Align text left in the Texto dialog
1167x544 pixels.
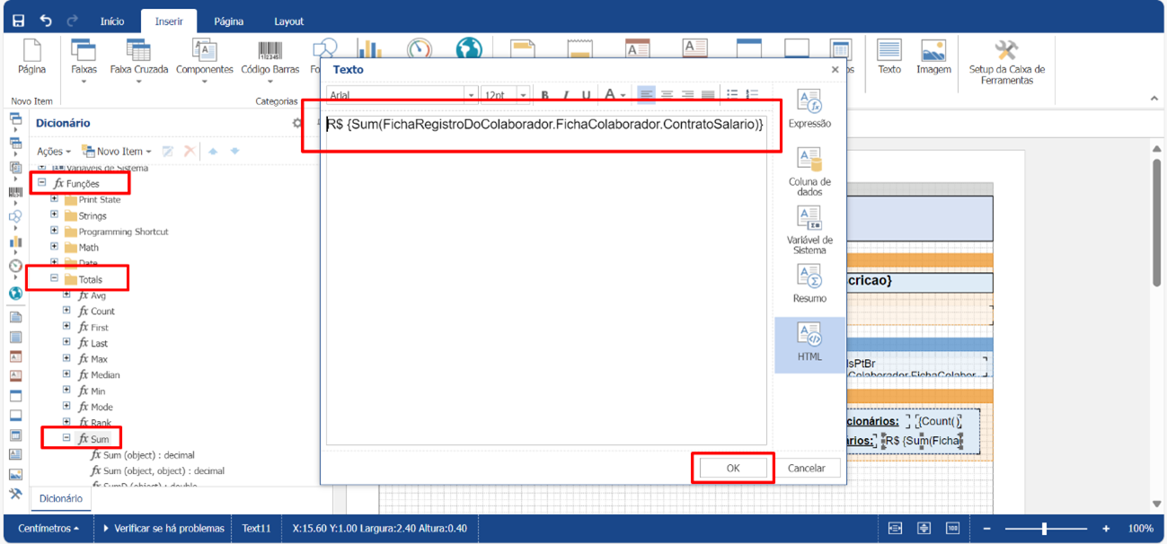647,94
